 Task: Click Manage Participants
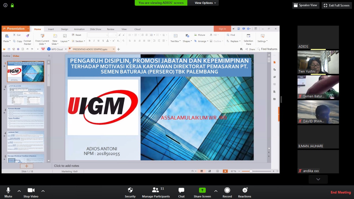pyautogui.click(x=156, y=192)
